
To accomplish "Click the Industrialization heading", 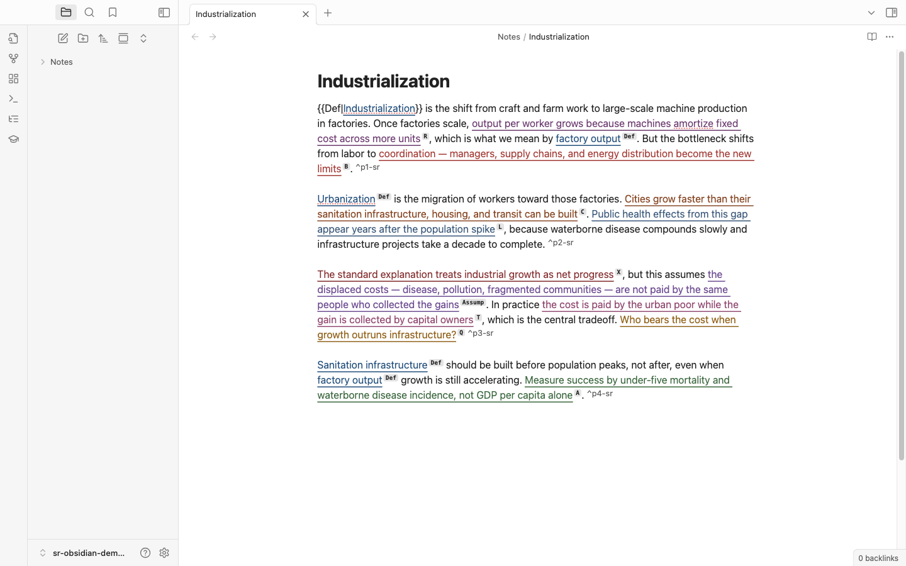I will pos(383,81).
